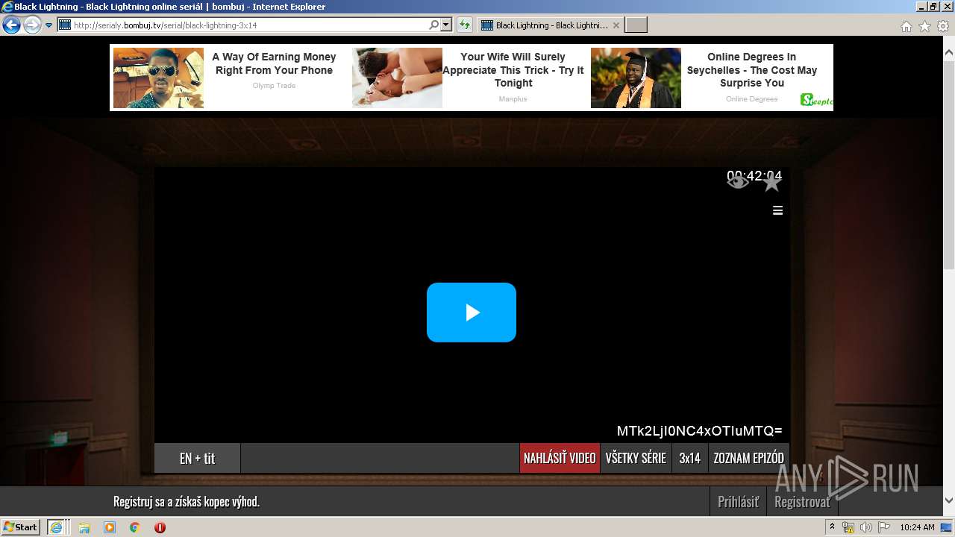Open browser Home page
Image resolution: width=955 pixels, height=537 pixels.
pos(906,26)
